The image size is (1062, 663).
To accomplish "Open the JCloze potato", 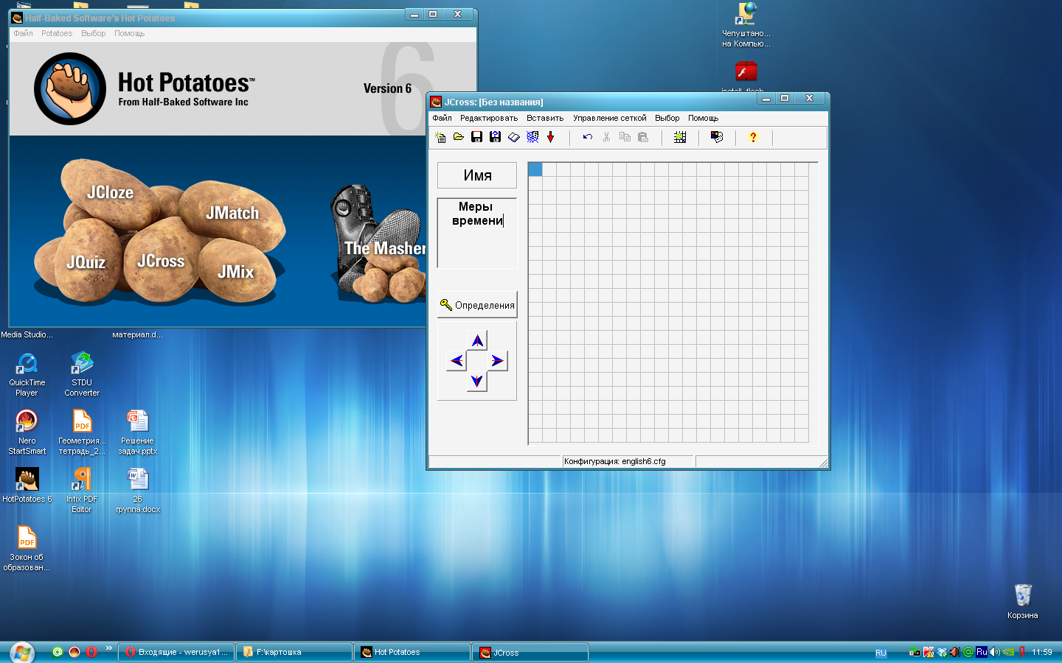I will point(111,192).
